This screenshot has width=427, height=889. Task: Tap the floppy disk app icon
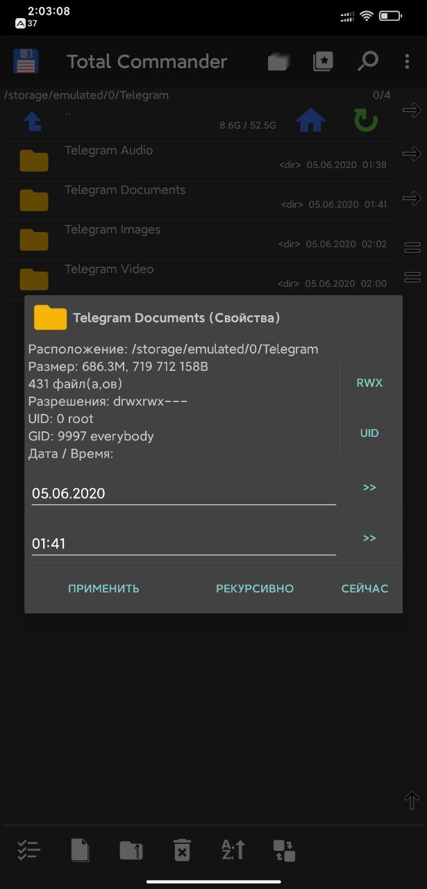[x=26, y=61]
